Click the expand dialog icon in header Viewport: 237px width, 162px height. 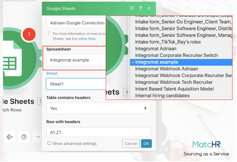pos(132,8)
